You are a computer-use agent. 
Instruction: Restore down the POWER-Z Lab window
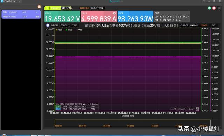click(214, 1)
